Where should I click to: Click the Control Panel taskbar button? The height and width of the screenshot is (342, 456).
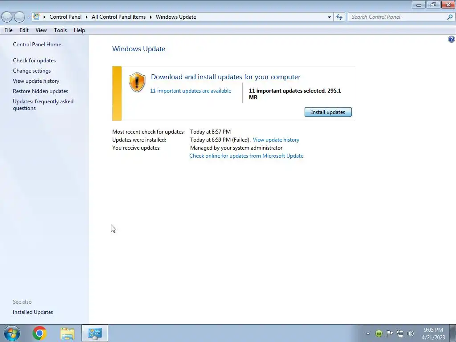(x=95, y=333)
